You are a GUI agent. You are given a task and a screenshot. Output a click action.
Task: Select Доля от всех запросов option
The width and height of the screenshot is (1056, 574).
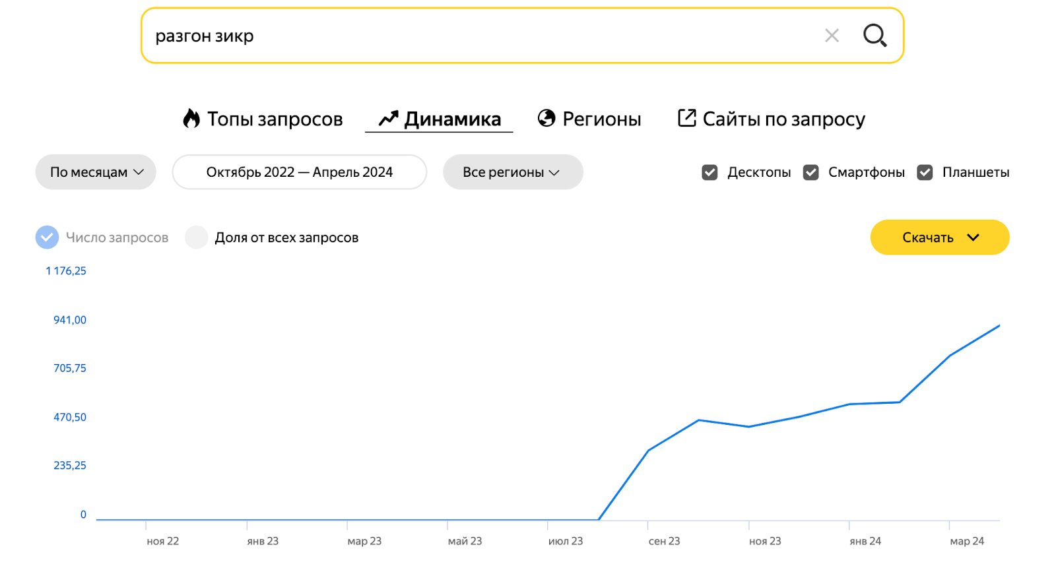click(197, 238)
